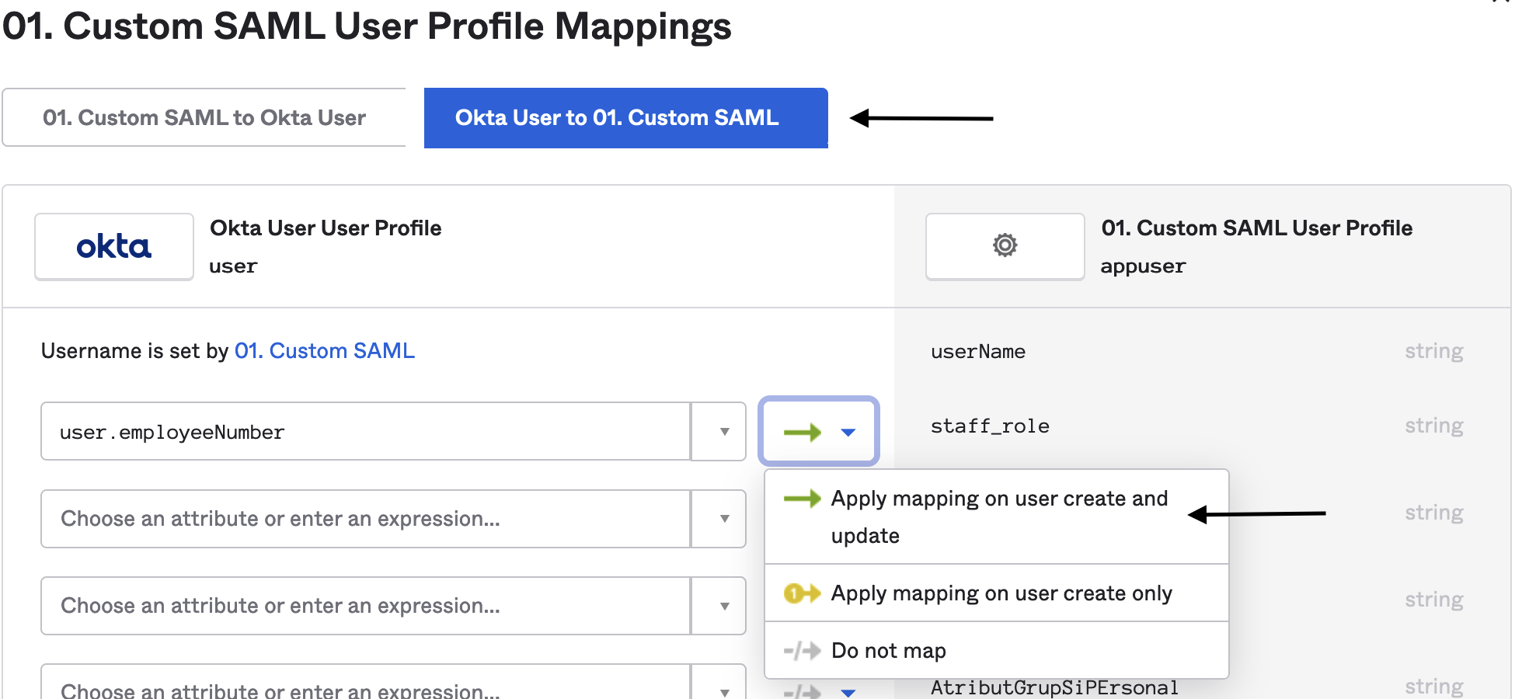Click the Okta logo icon
Image resolution: width=1529 pixels, height=699 pixels.
point(113,245)
